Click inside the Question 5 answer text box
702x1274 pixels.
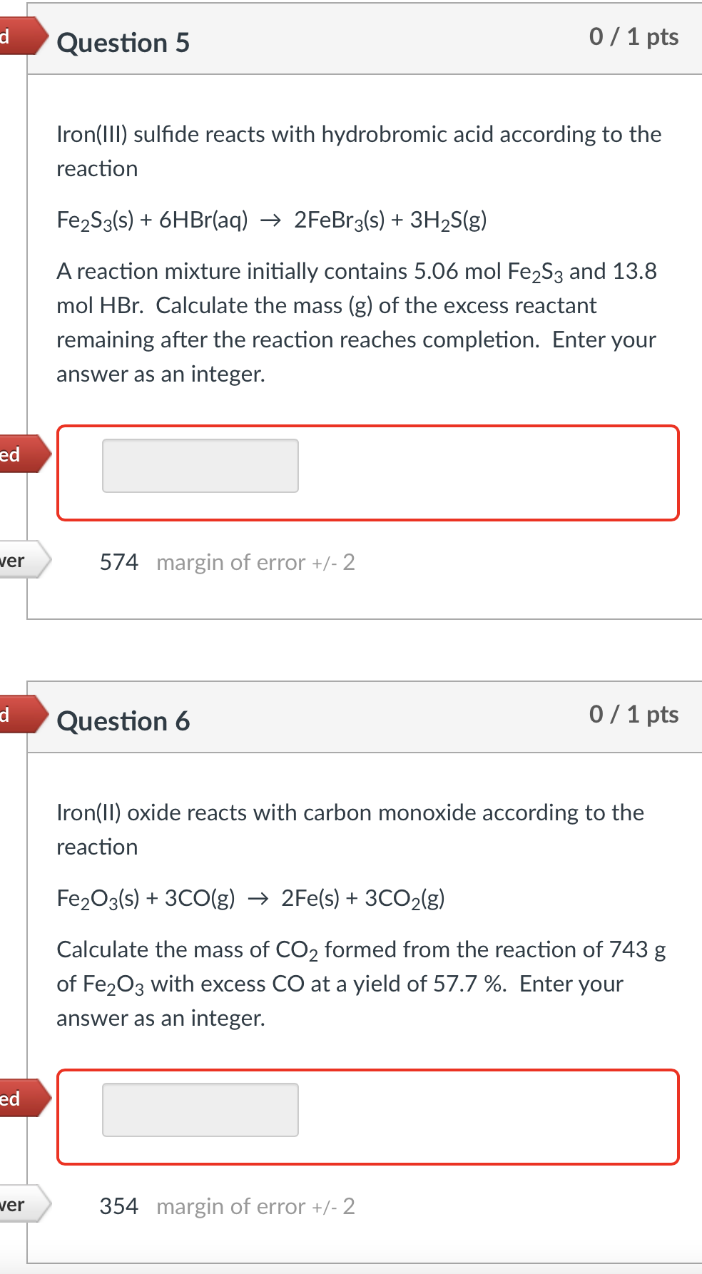(x=200, y=465)
